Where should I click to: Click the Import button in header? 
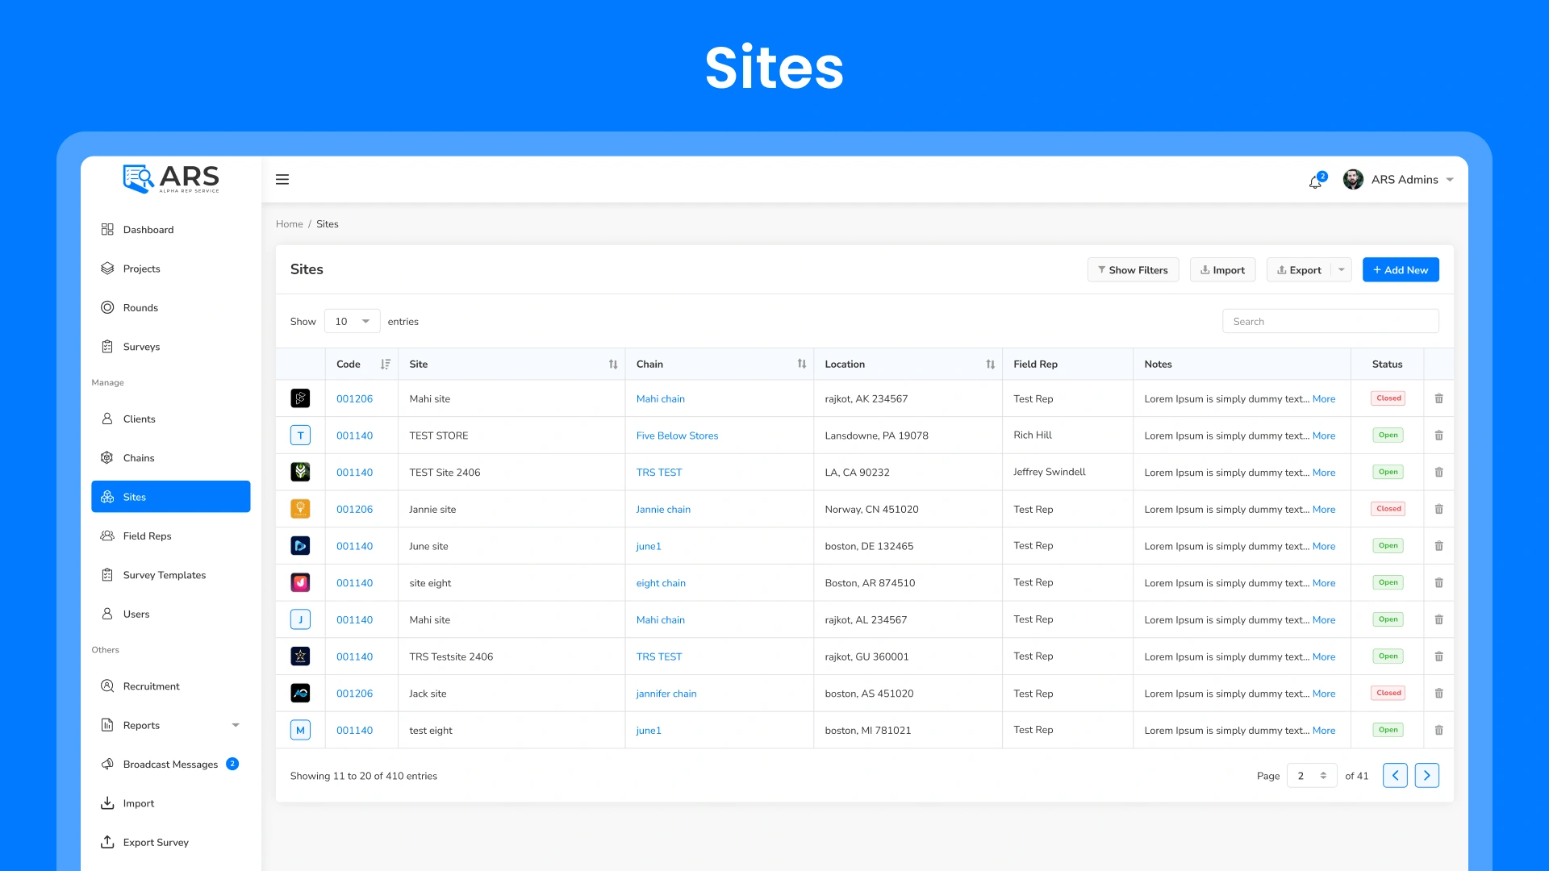click(1223, 270)
